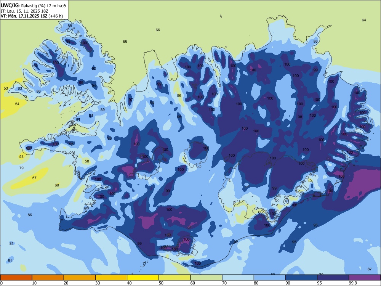Click the dark orange 0–10 legend swatch
The width and height of the screenshot is (381, 286).
coord(16,278)
